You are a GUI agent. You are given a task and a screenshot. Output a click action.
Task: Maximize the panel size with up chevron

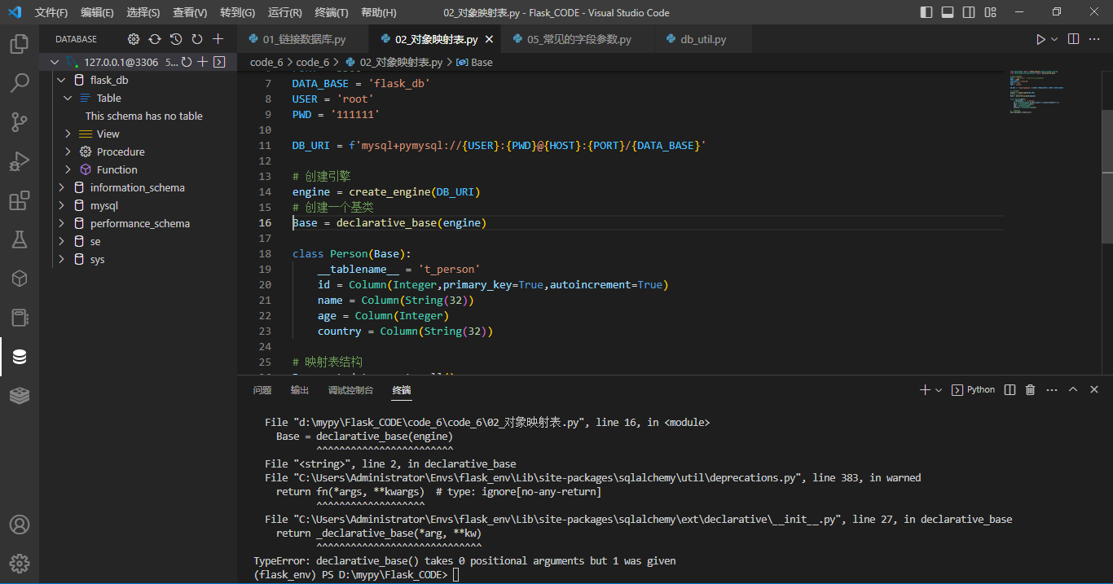1073,390
